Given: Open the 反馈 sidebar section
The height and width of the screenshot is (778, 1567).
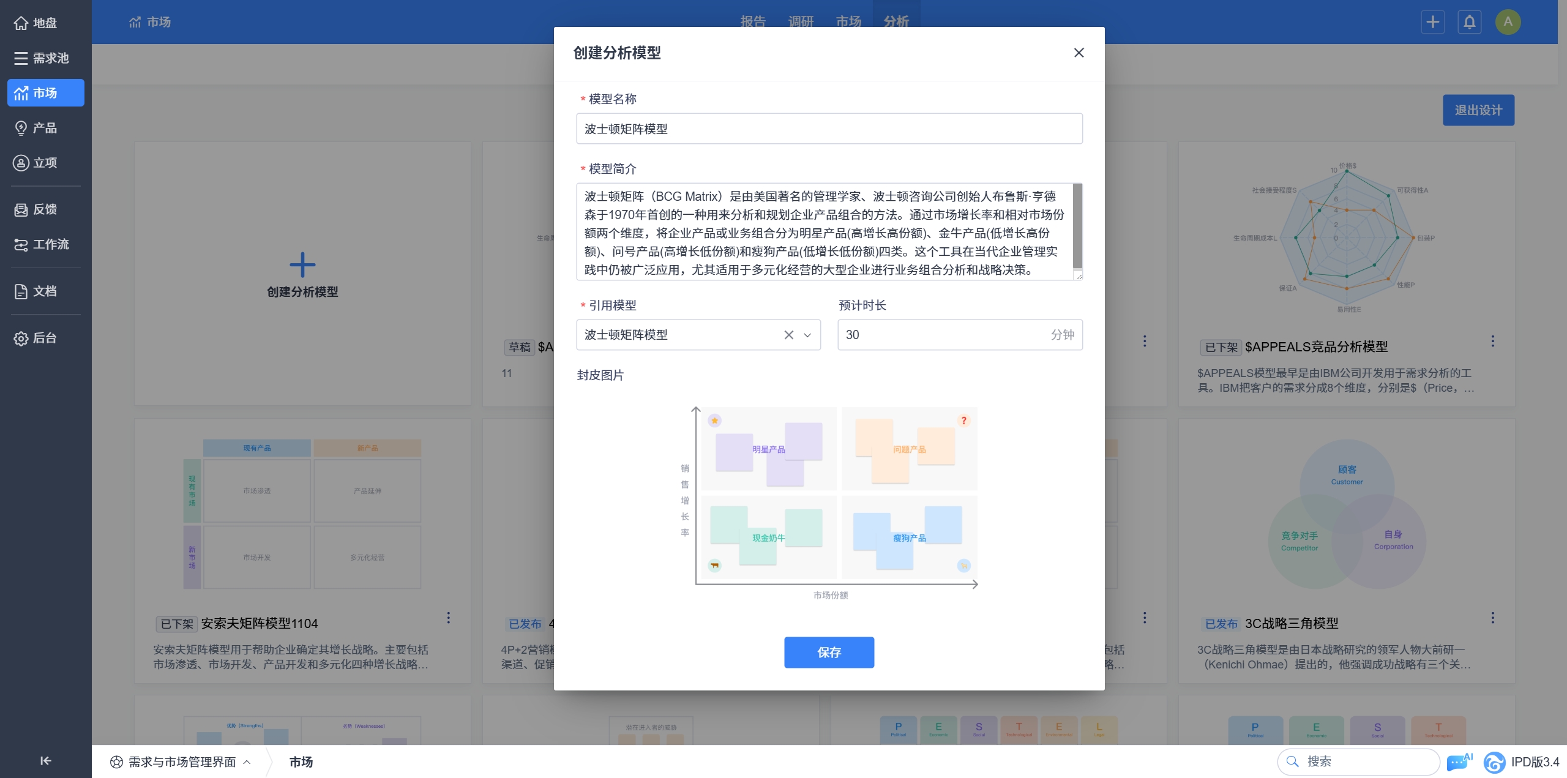Looking at the screenshot, I should point(37,209).
